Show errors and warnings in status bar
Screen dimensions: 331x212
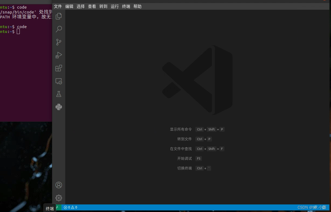click(70, 207)
